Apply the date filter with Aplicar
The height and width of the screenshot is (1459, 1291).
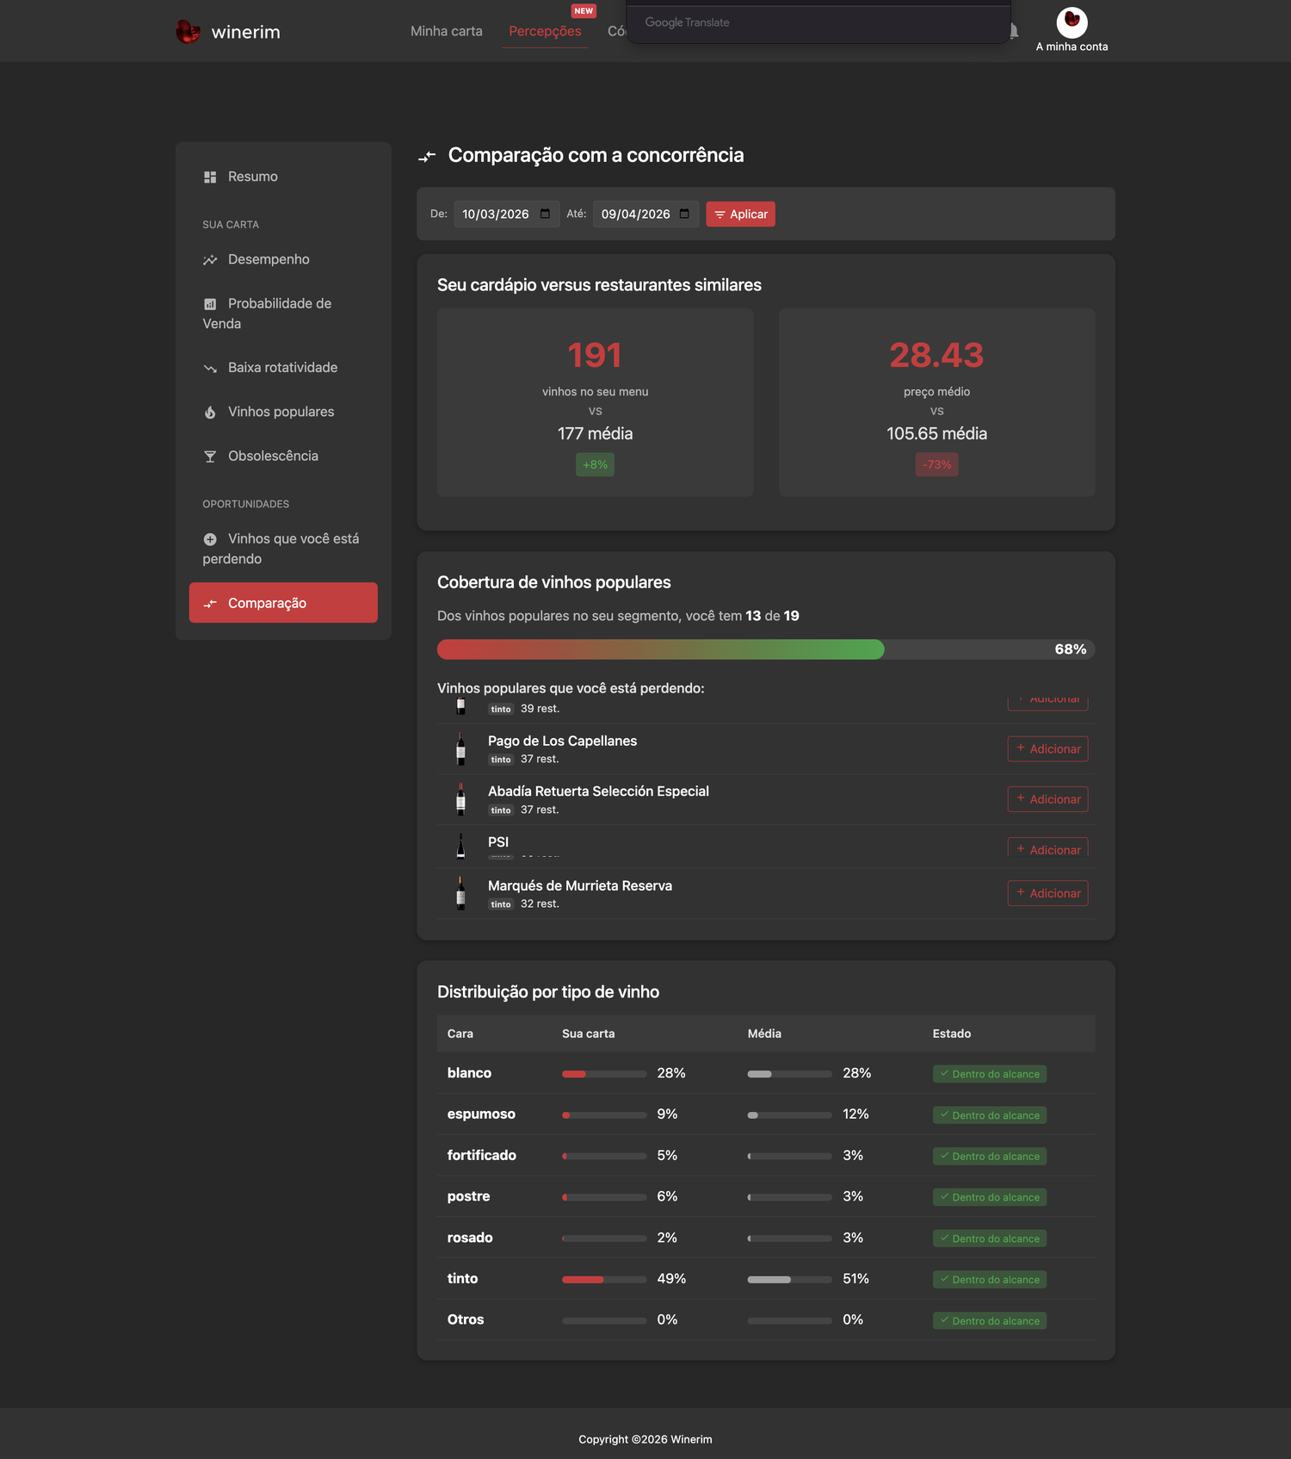coord(740,214)
